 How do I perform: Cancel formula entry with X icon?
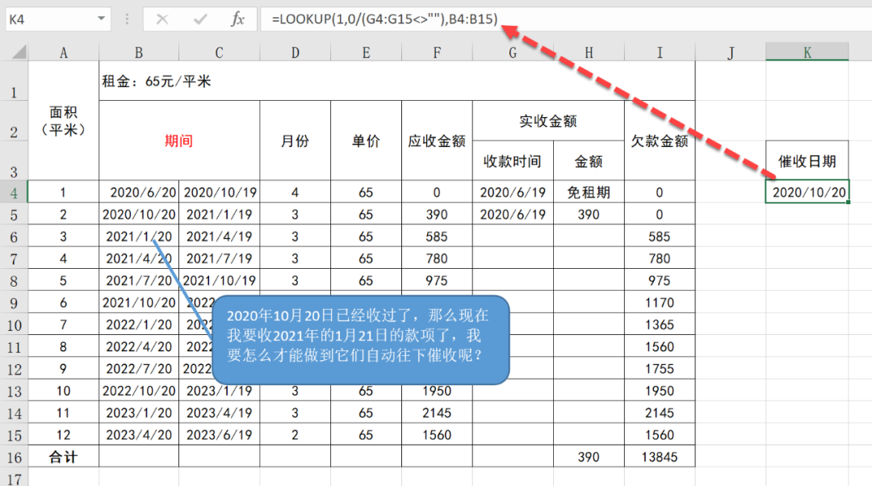click(162, 19)
